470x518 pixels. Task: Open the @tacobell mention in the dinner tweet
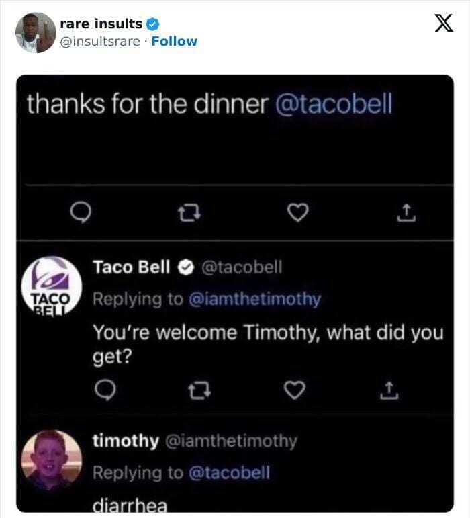click(333, 105)
